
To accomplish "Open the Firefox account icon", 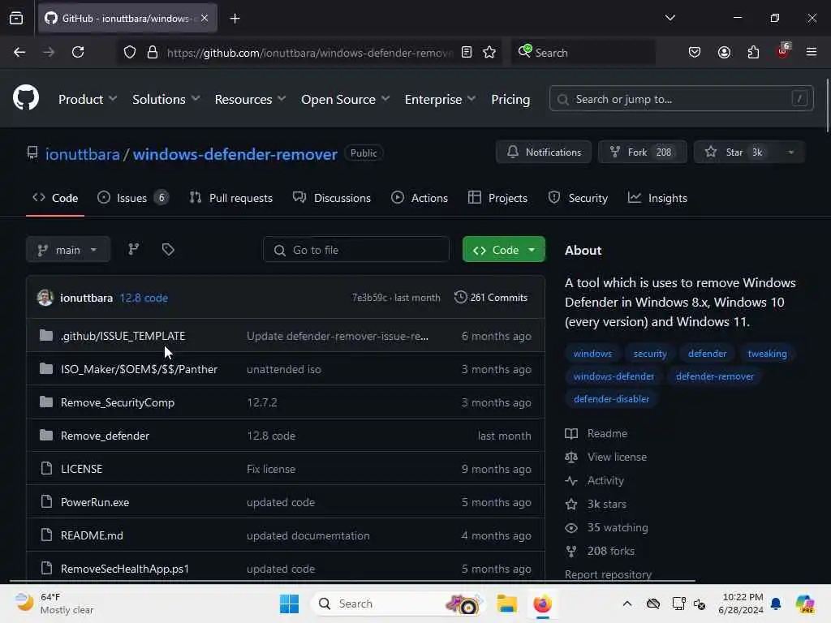I will [x=724, y=52].
